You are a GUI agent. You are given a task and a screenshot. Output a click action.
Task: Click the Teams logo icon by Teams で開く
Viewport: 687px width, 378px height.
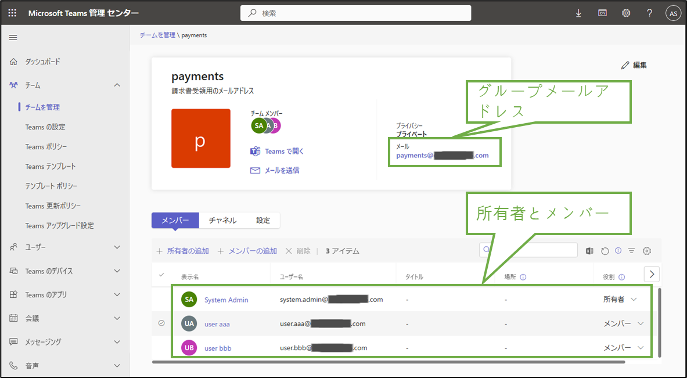(x=255, y=151)
